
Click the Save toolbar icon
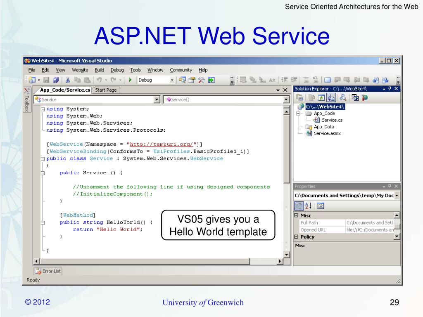coord(46,80)
